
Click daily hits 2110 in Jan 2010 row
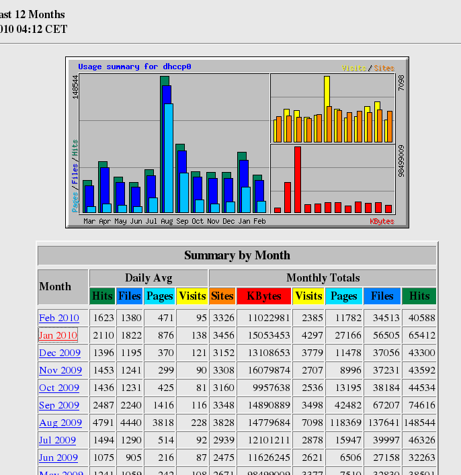click(x=103, y=335)
